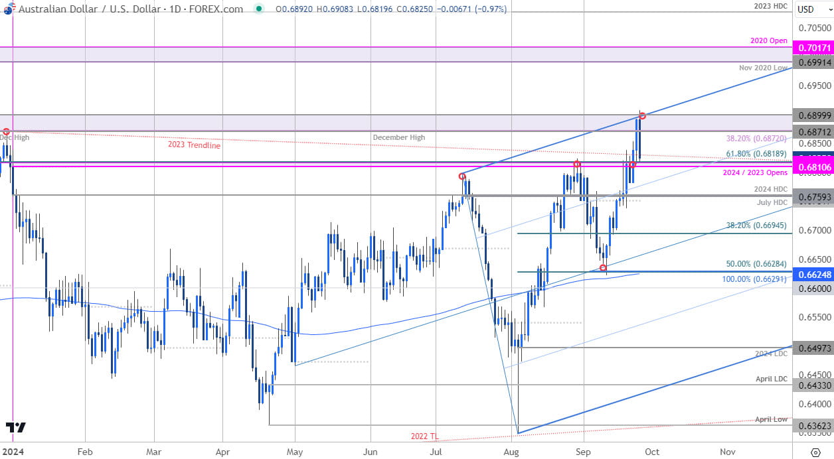The image size is (834, 459).
Task: Select the red circle marker at the 0.68999 high
Action: (x=641, y=117)
